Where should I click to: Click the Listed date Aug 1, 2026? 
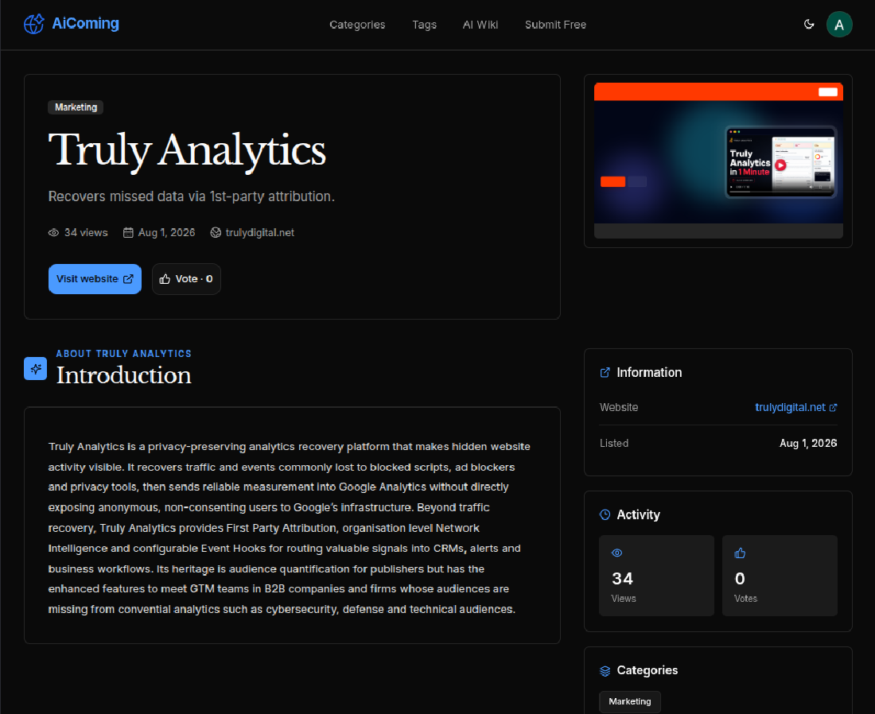coord(808,443)
